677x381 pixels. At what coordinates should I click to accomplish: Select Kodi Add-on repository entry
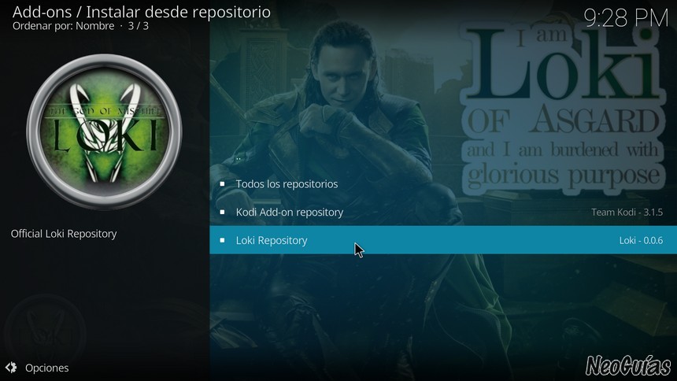pyautogui.click(x=443, y=212)
